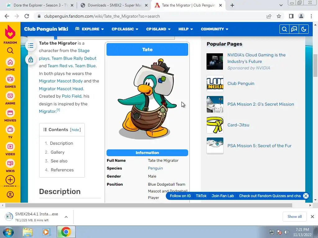Expand the Explore menu
Viewport: 318px width, 238px height.
89,29
